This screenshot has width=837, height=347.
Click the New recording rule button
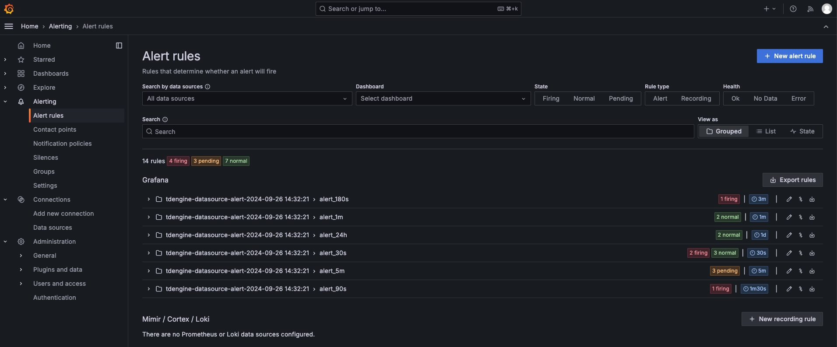782,319
